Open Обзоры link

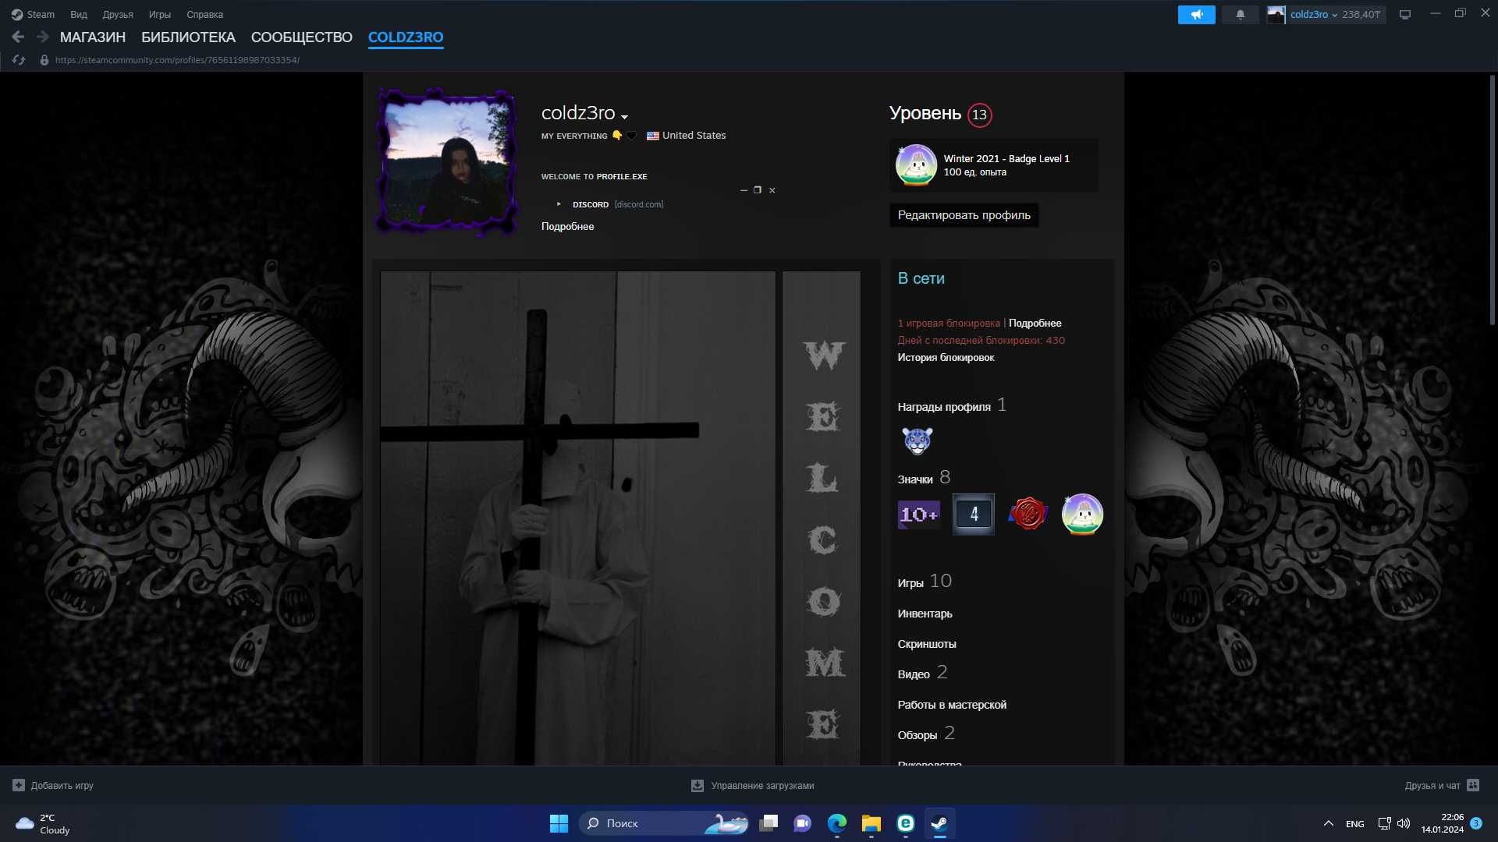point(918,735)
